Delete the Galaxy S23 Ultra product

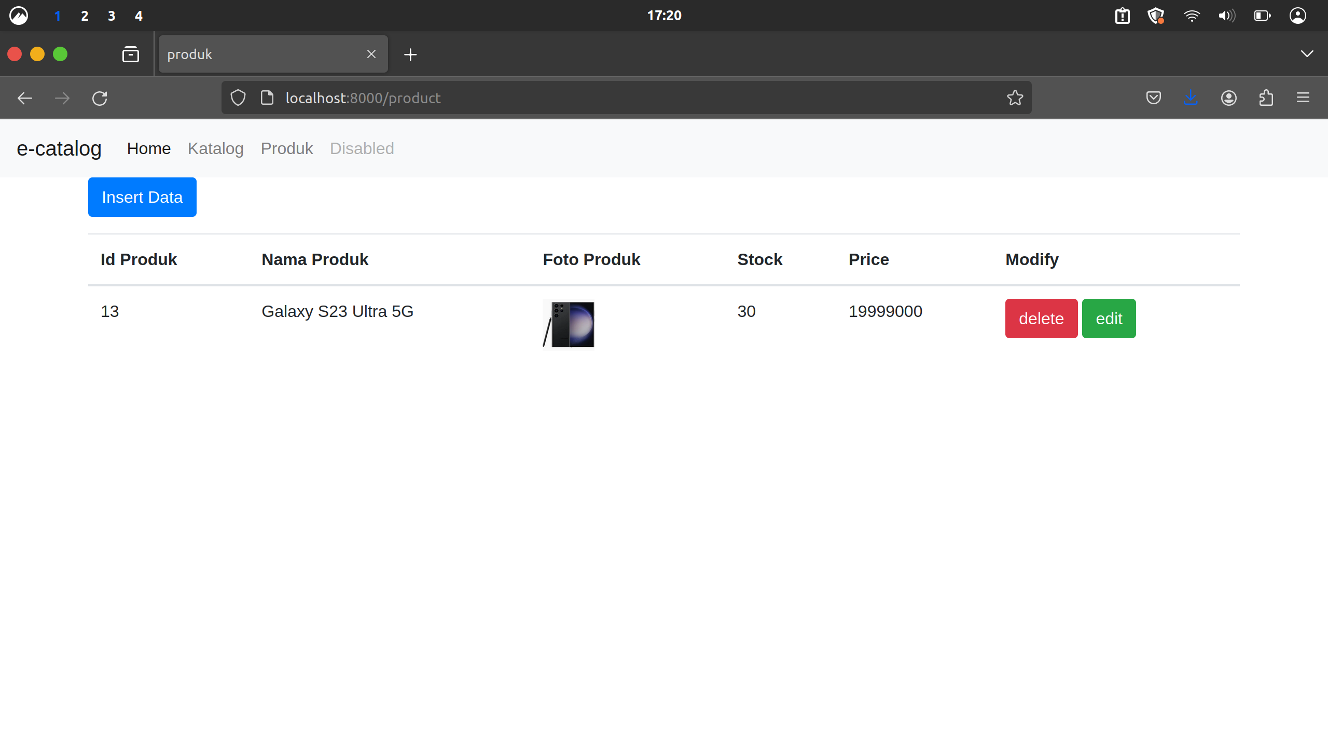[1041, 319]
